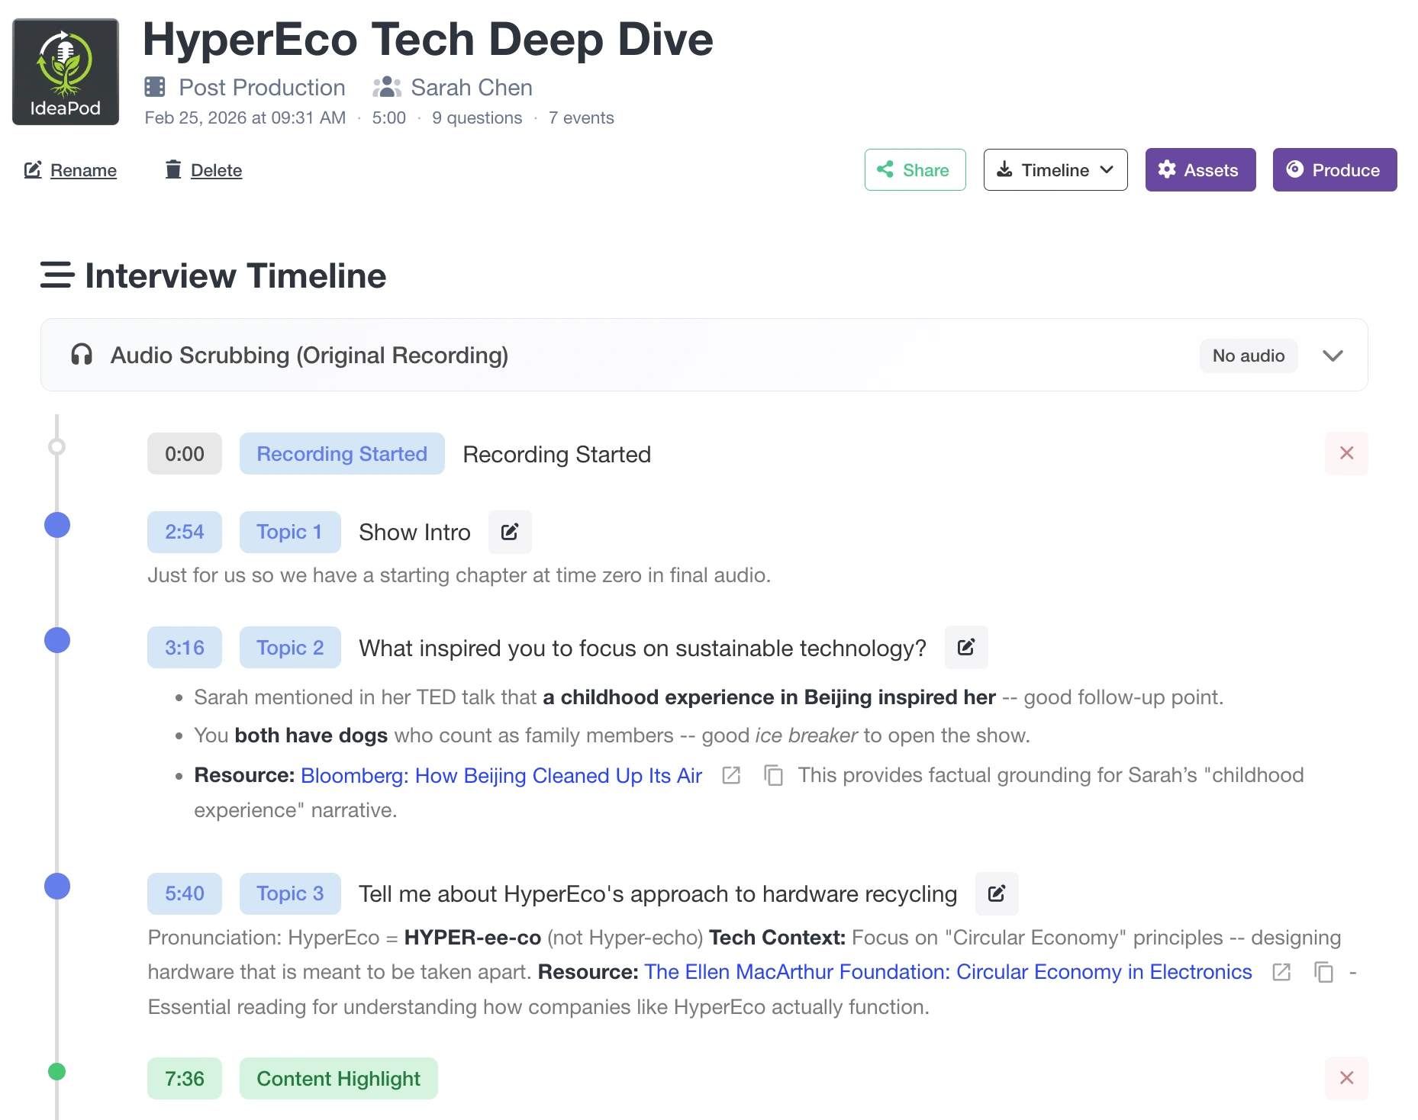Select the Topic 3 timeline dot marker

57,887
